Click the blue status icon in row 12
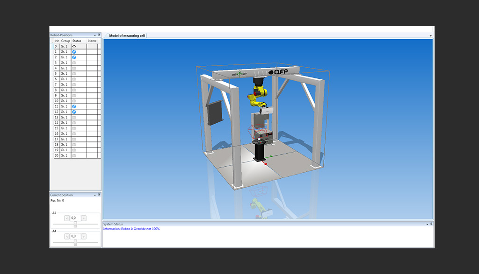This screenshot has height=274, width=479. [x=74, y=112]
